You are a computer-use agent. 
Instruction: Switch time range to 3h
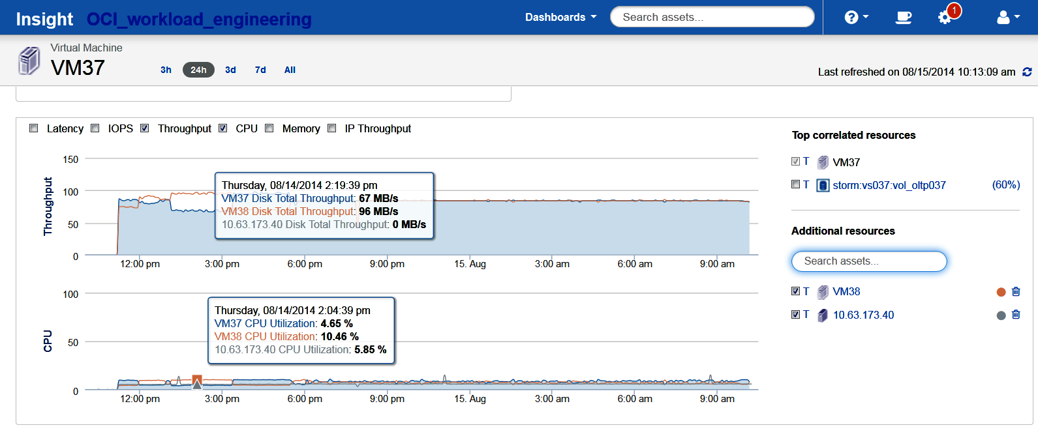[166, 70]
